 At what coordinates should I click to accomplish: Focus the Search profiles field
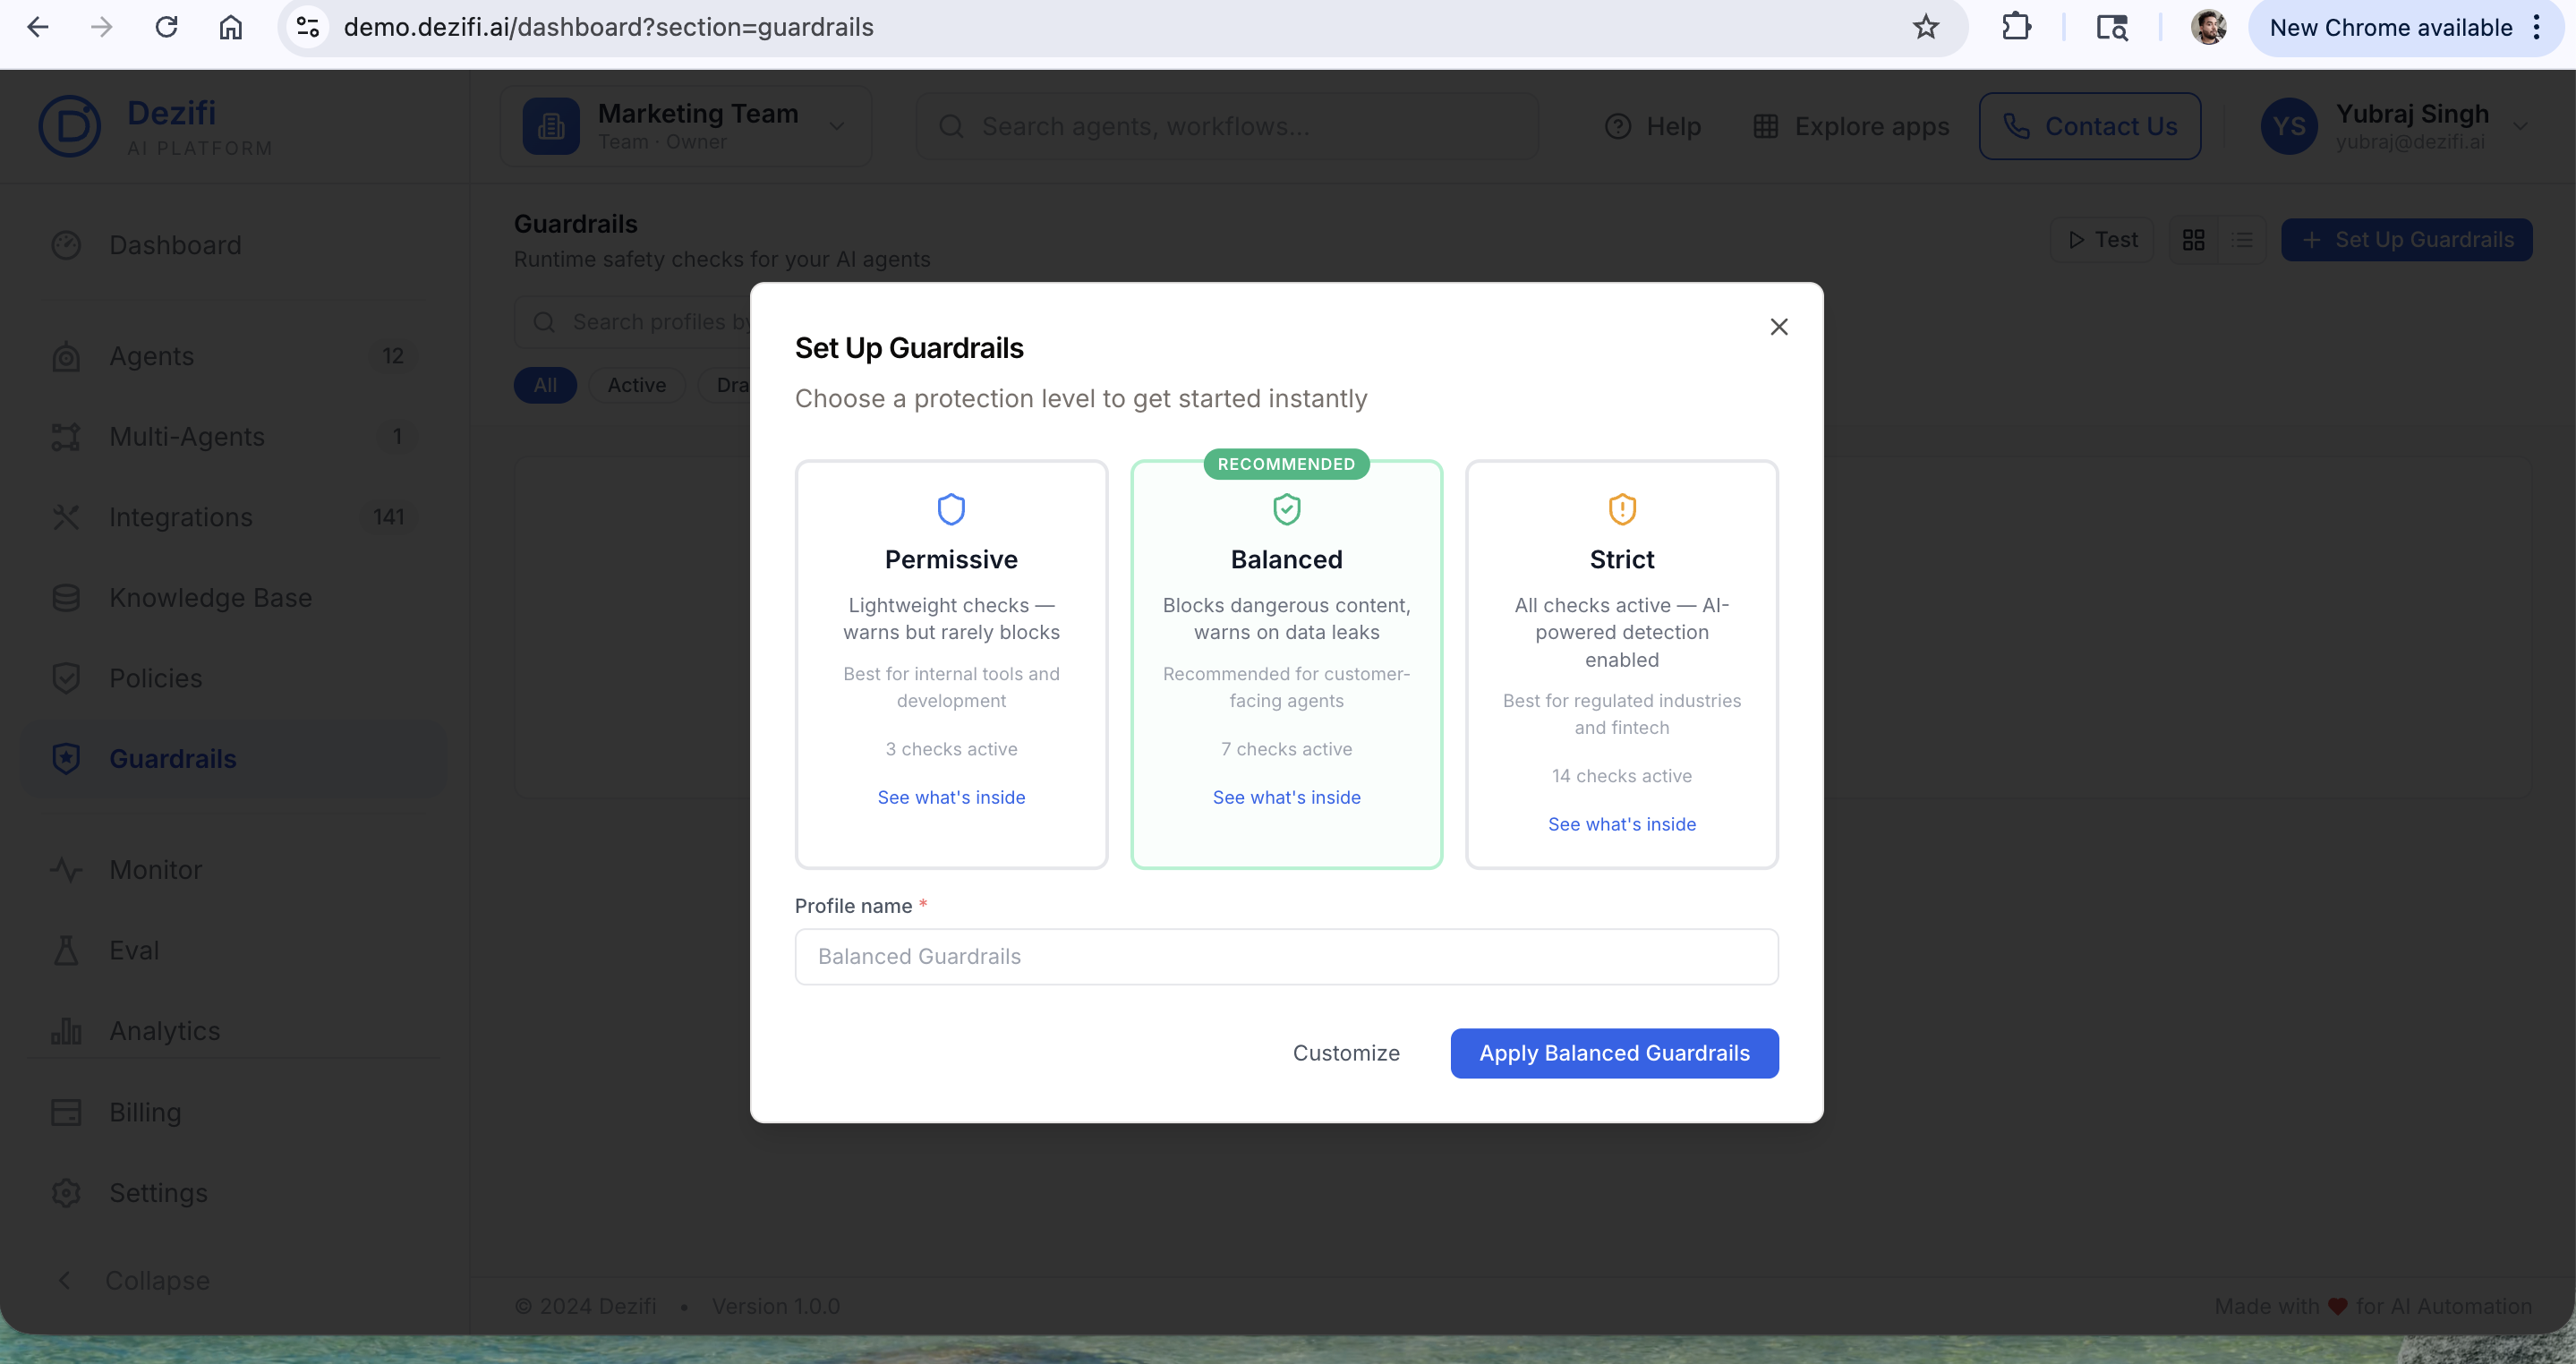633,322
